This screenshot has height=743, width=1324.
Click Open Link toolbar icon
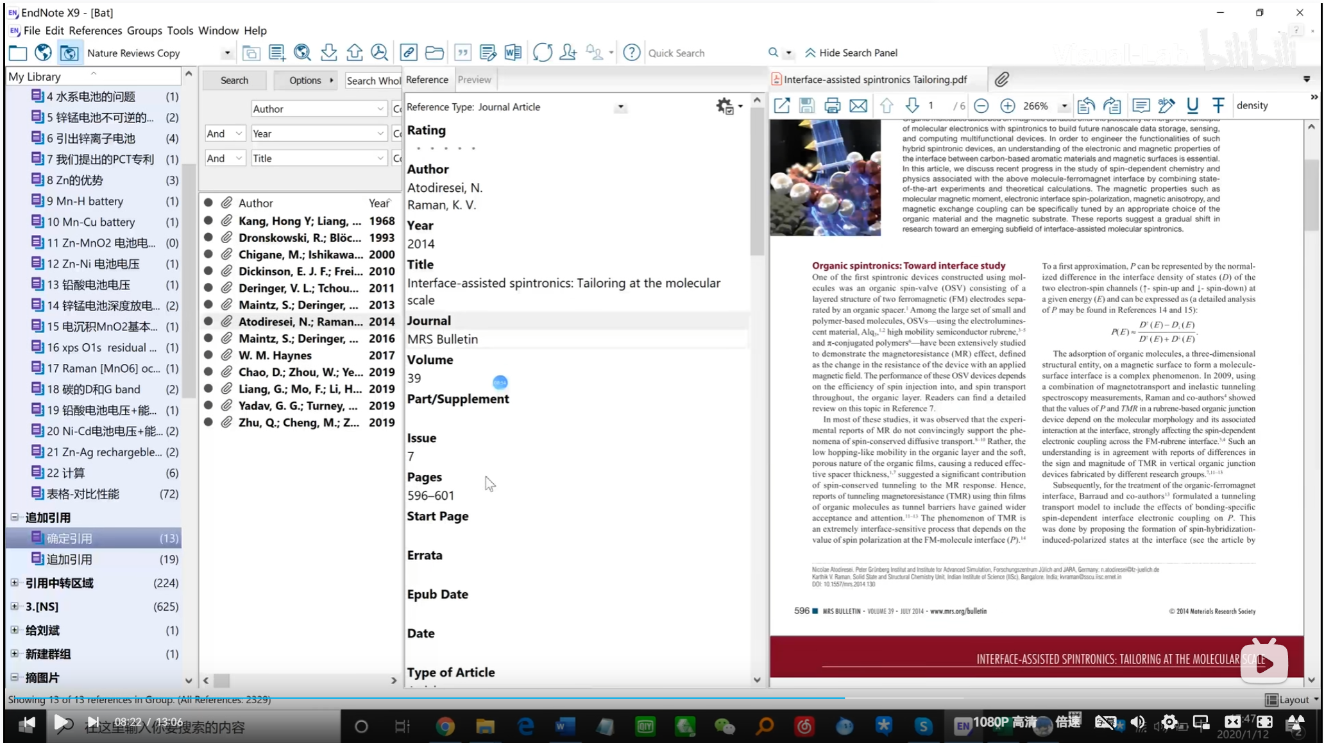pyautogui.click(x=409, y=53)
